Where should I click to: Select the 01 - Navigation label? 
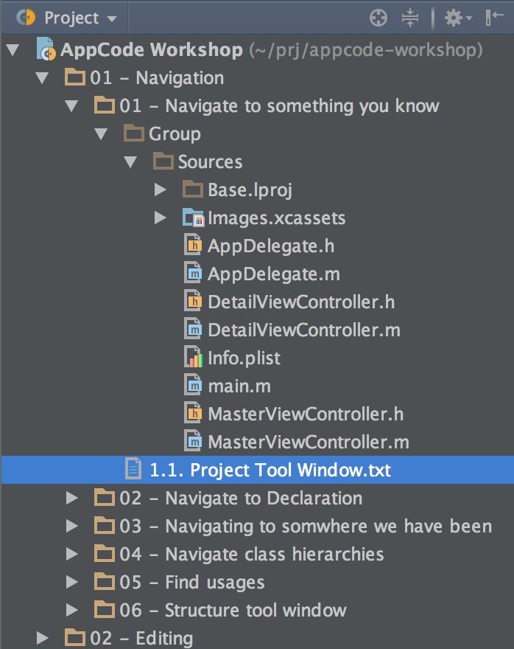[x=157, y=78]
